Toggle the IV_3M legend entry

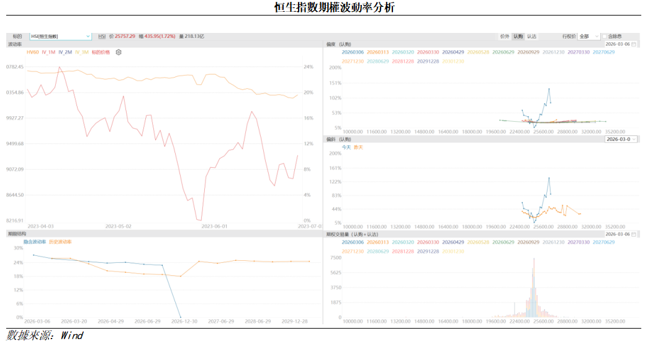[x=81, y=52]
